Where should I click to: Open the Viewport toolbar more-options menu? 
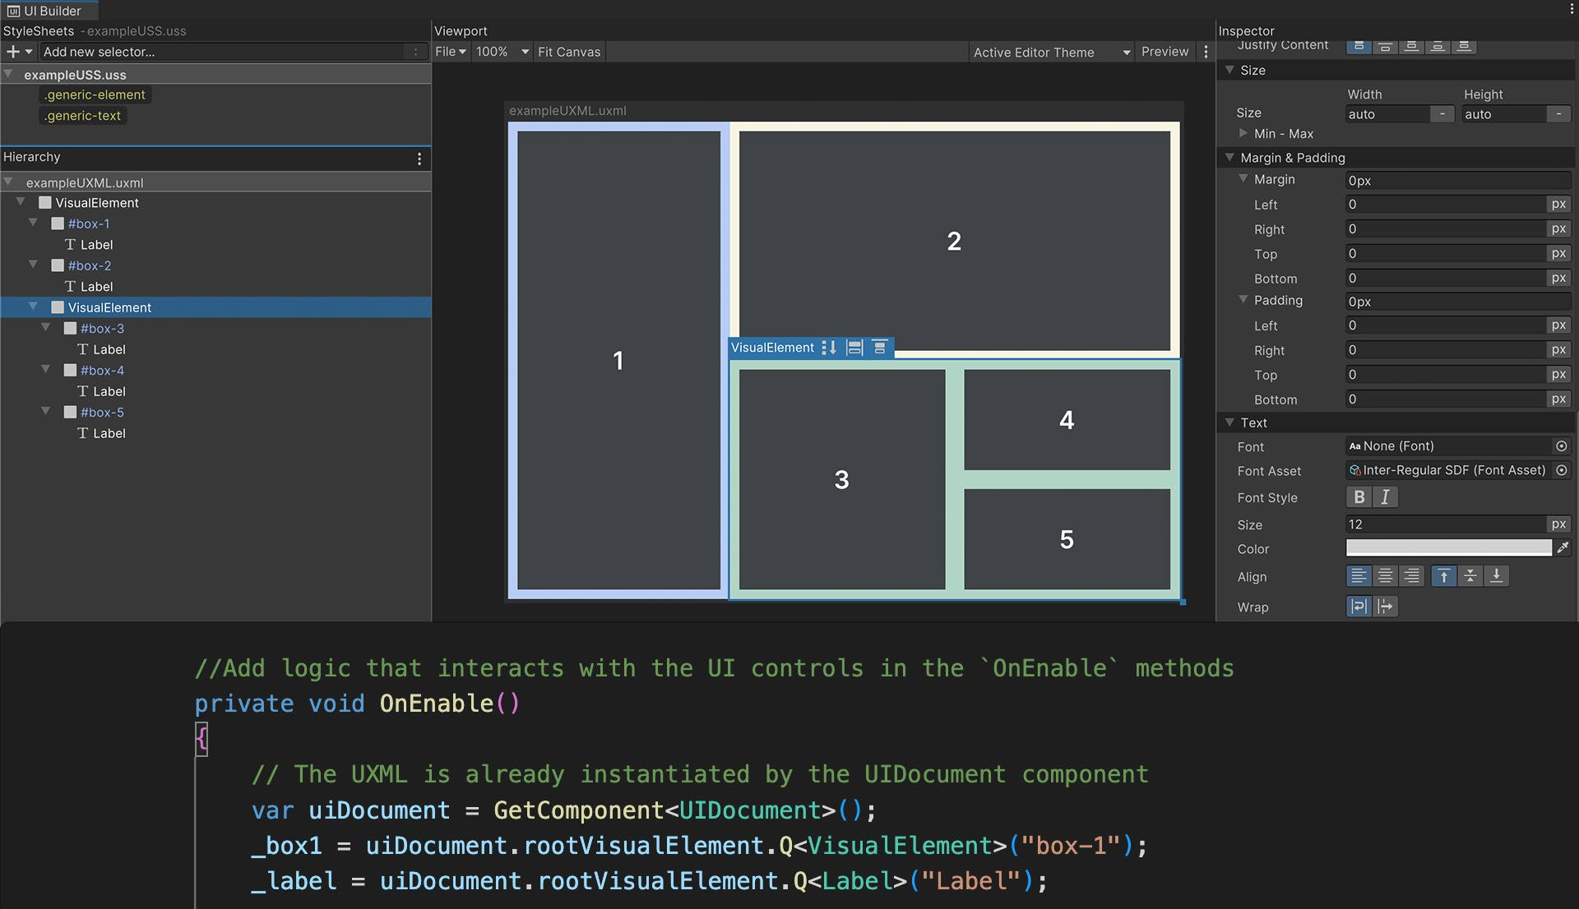coord(1206,52)
